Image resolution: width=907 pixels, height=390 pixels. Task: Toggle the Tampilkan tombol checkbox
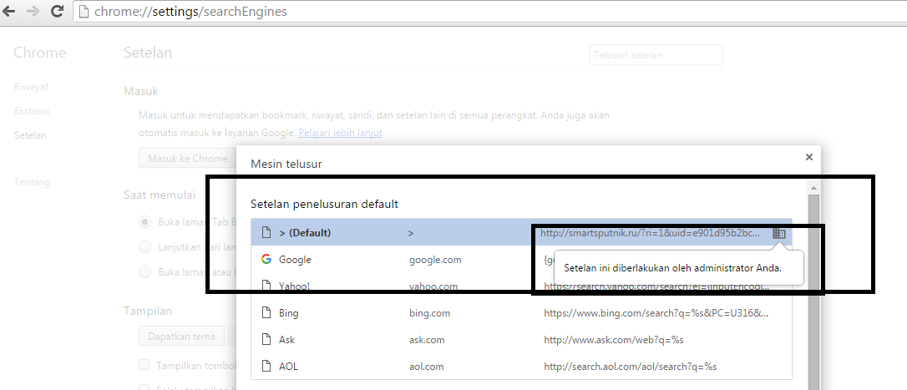click(x=144, y=365)
